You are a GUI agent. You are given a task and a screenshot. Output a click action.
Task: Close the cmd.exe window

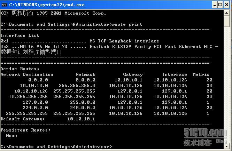tap(226, 5)
